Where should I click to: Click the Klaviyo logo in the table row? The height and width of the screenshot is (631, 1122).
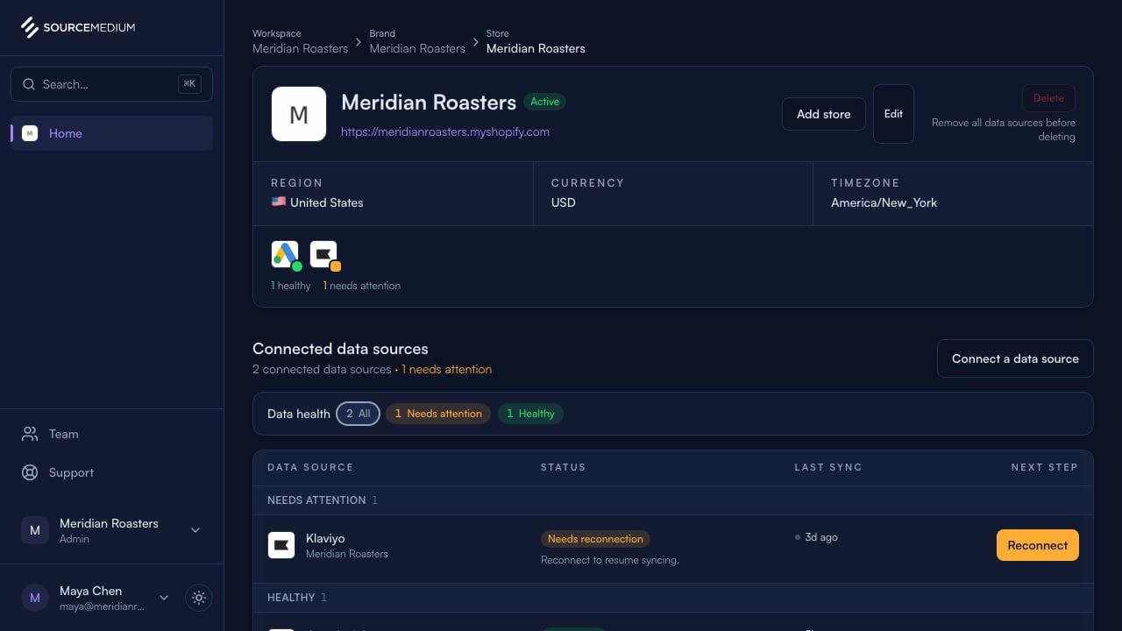[281, 545]
